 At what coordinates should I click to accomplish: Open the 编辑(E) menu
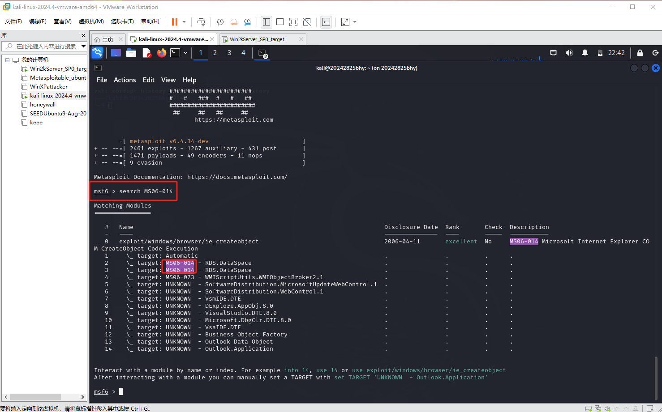[38, 21]
